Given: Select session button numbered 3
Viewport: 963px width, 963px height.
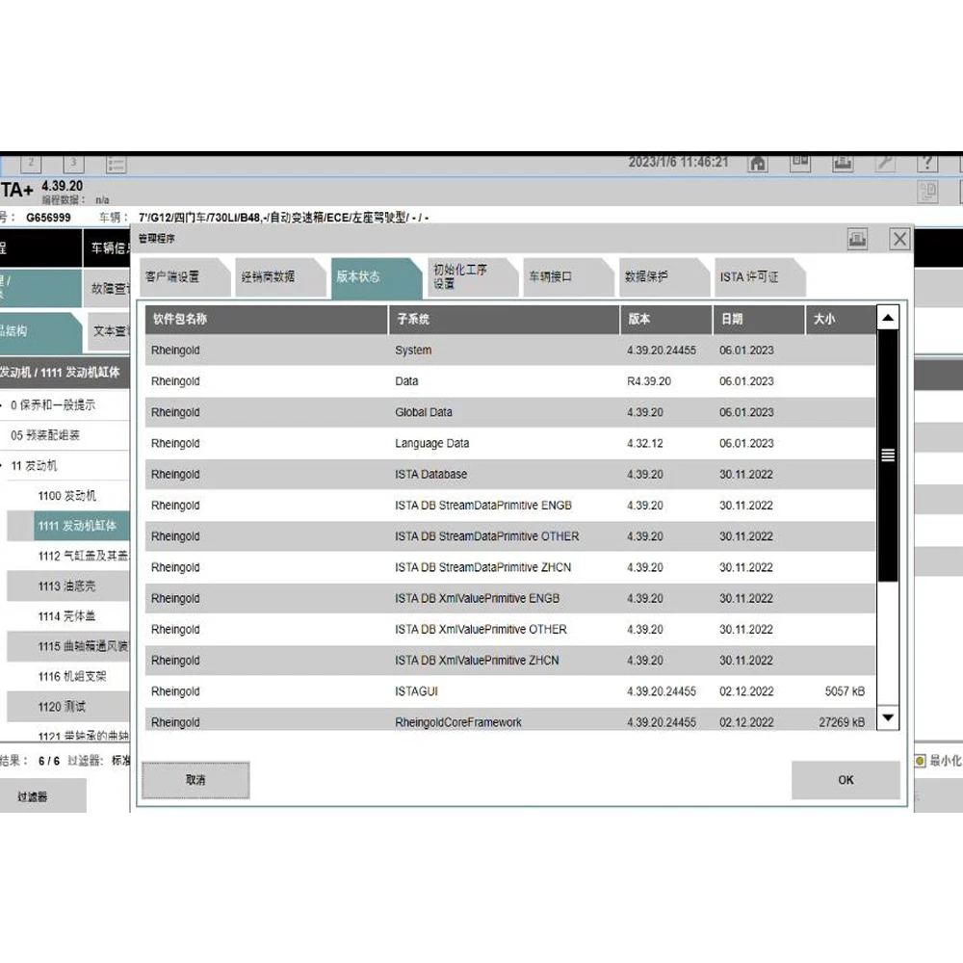Looking at the screenshot, I should coord(74,164).
